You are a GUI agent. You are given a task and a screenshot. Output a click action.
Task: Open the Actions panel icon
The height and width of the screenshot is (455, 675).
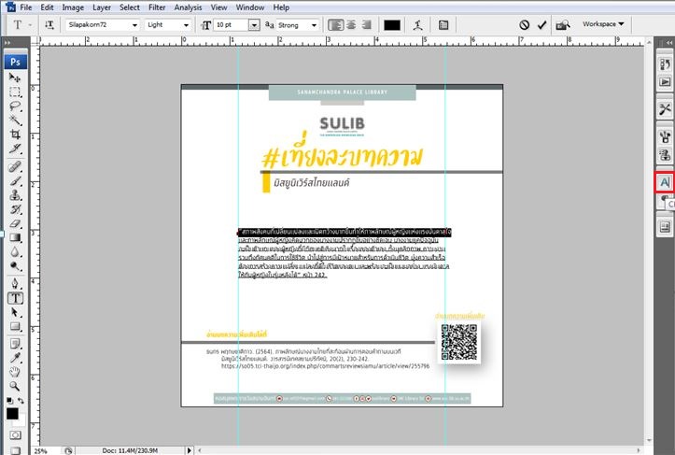tap(665, 81)
